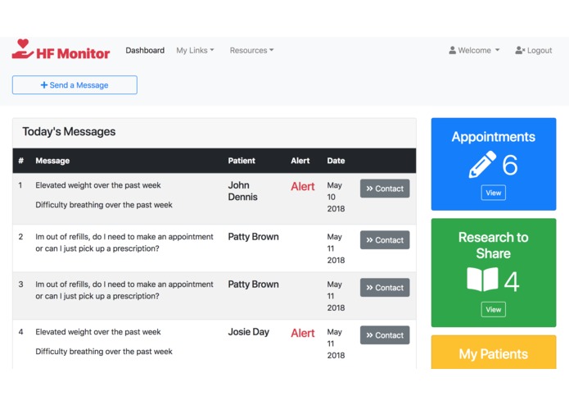569x405 pixels.
Task: Open the Welcome user dropdown
Action: [x=474, y=51]
